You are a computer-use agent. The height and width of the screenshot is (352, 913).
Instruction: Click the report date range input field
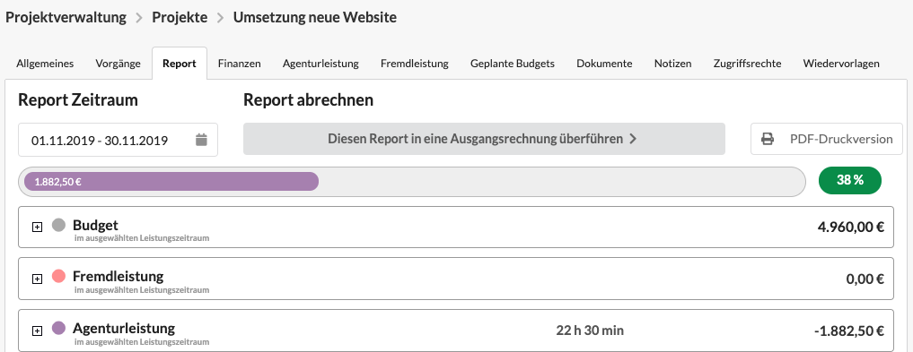(118, 140)
